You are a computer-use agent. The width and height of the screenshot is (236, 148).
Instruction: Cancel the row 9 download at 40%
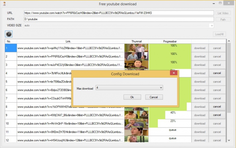tap(217, 115)
